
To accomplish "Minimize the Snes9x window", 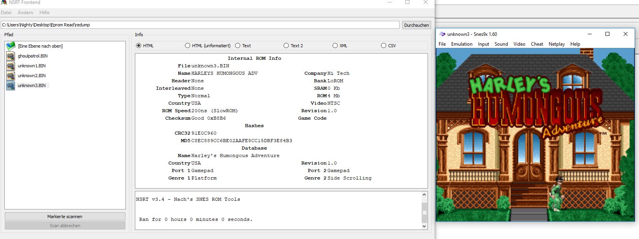I will pos(590,34).
